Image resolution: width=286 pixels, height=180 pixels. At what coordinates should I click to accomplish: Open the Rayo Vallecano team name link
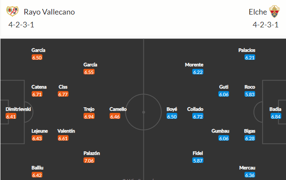click(49, 12)
